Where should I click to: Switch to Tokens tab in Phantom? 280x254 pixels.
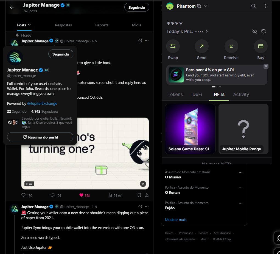click(x=175, y=95)
